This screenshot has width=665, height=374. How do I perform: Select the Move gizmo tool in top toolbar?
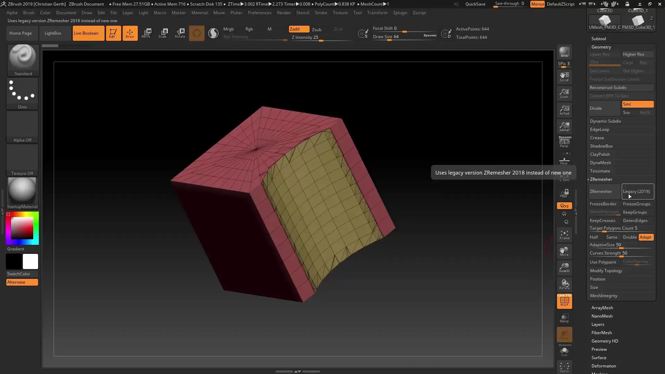(147, 33)
